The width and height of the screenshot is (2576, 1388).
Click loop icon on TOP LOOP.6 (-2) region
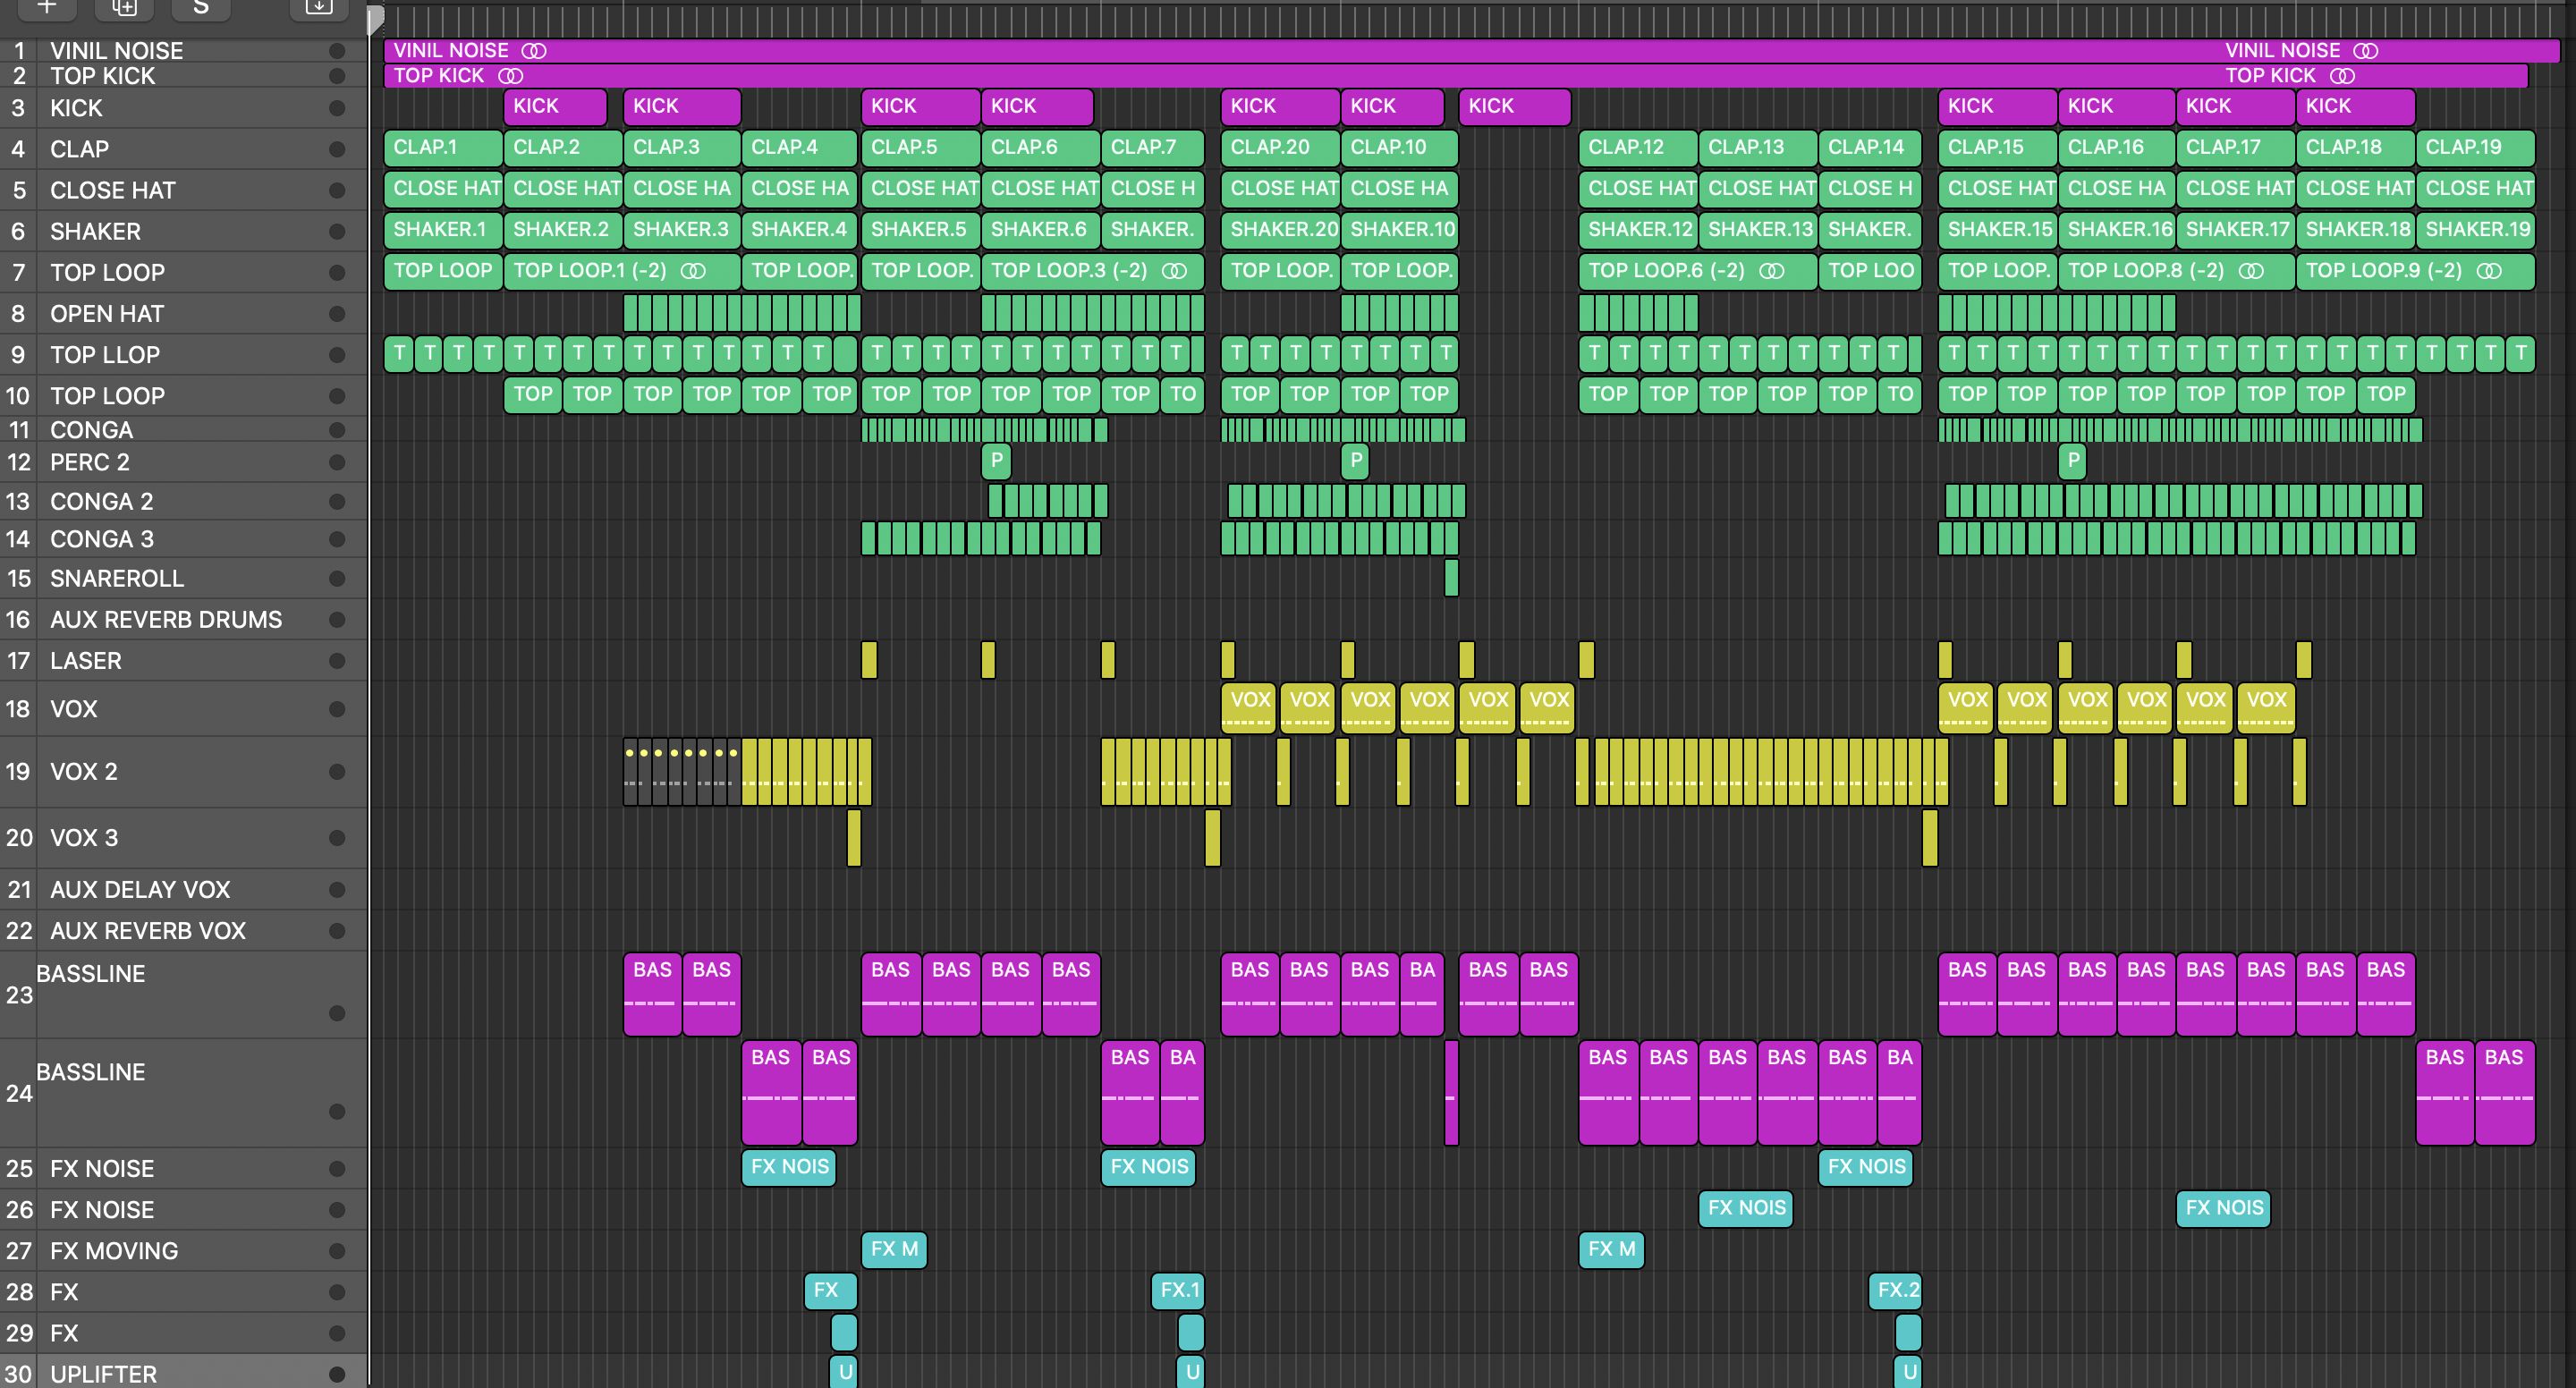(1771, 271)
